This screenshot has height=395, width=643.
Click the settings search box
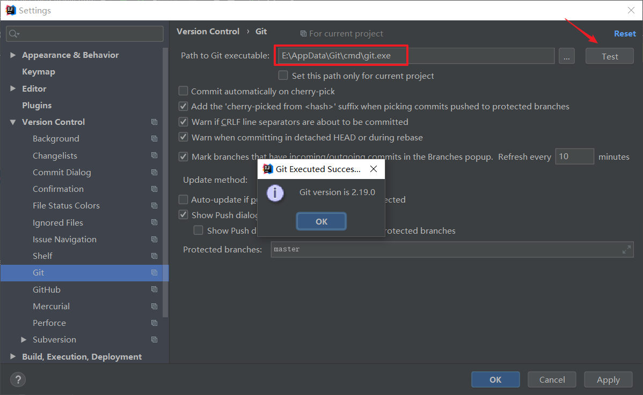point(85,34)
